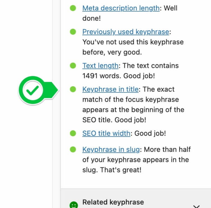Image resolution: width=211 pixels, height=208 pixels.
Task: Follow the Keyphrase in title link
Action: (110, 89)
